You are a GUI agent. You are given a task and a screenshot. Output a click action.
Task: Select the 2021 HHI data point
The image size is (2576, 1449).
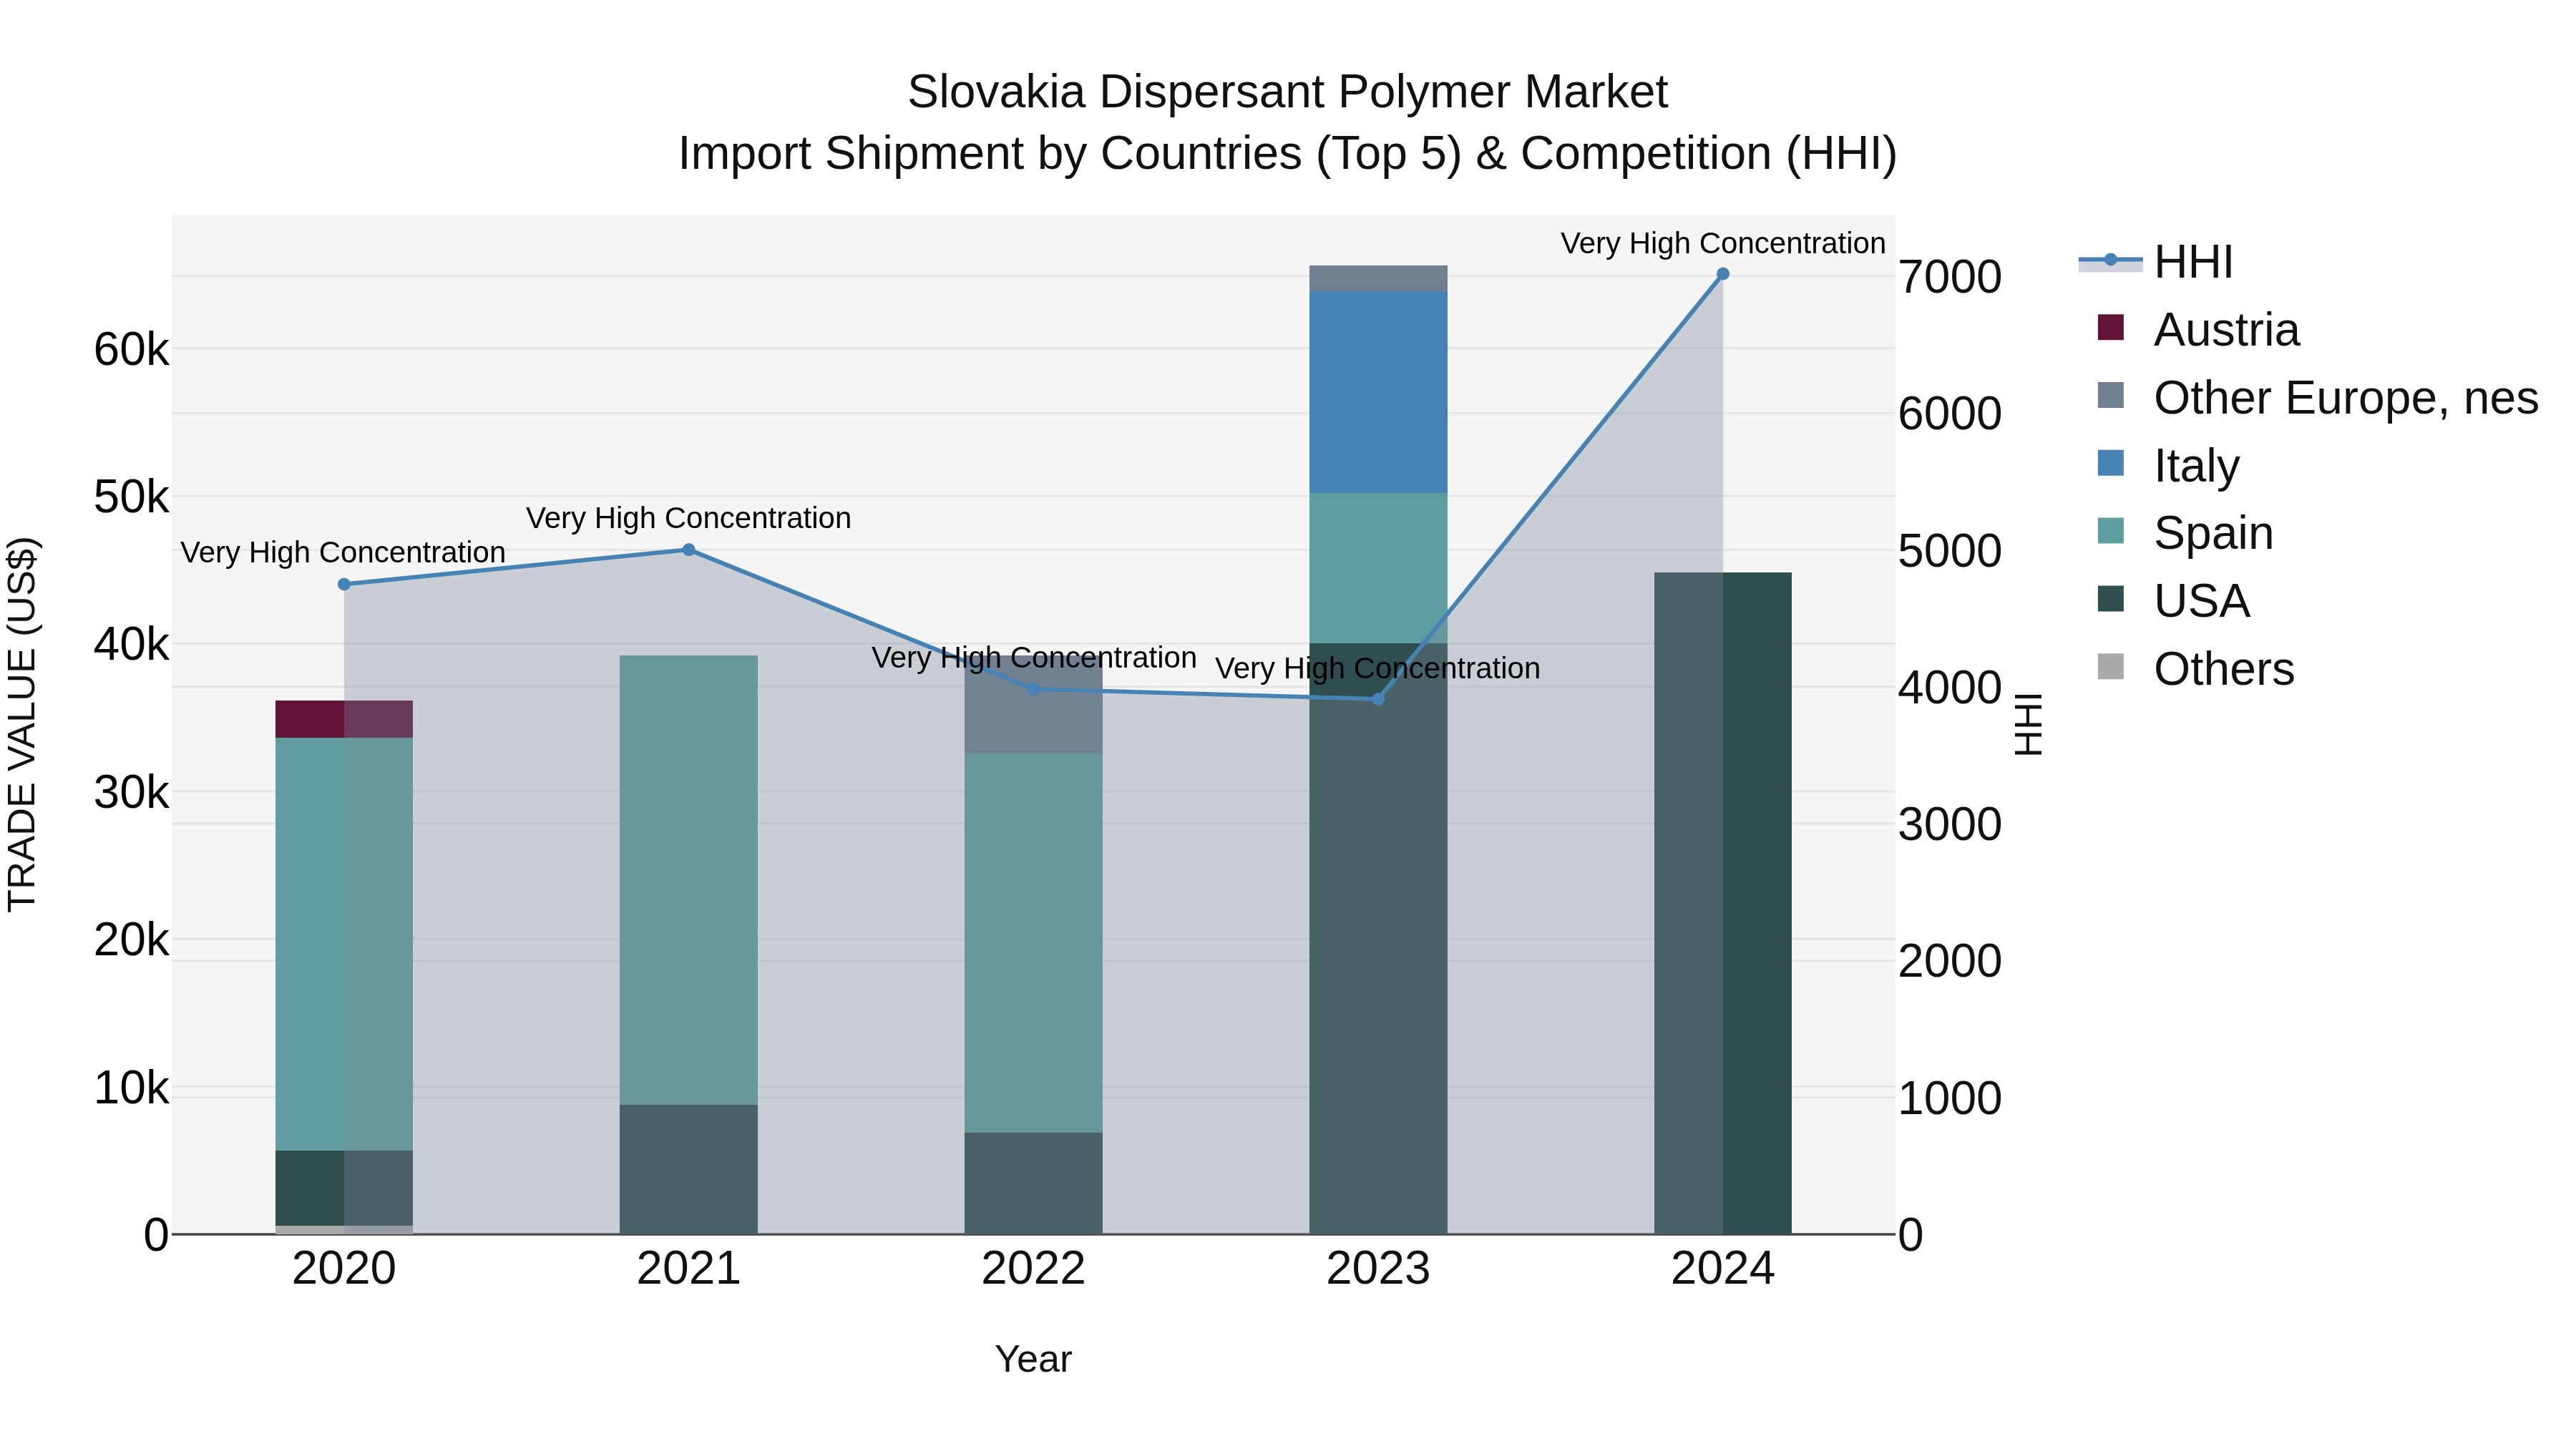[x=689, y=550]
